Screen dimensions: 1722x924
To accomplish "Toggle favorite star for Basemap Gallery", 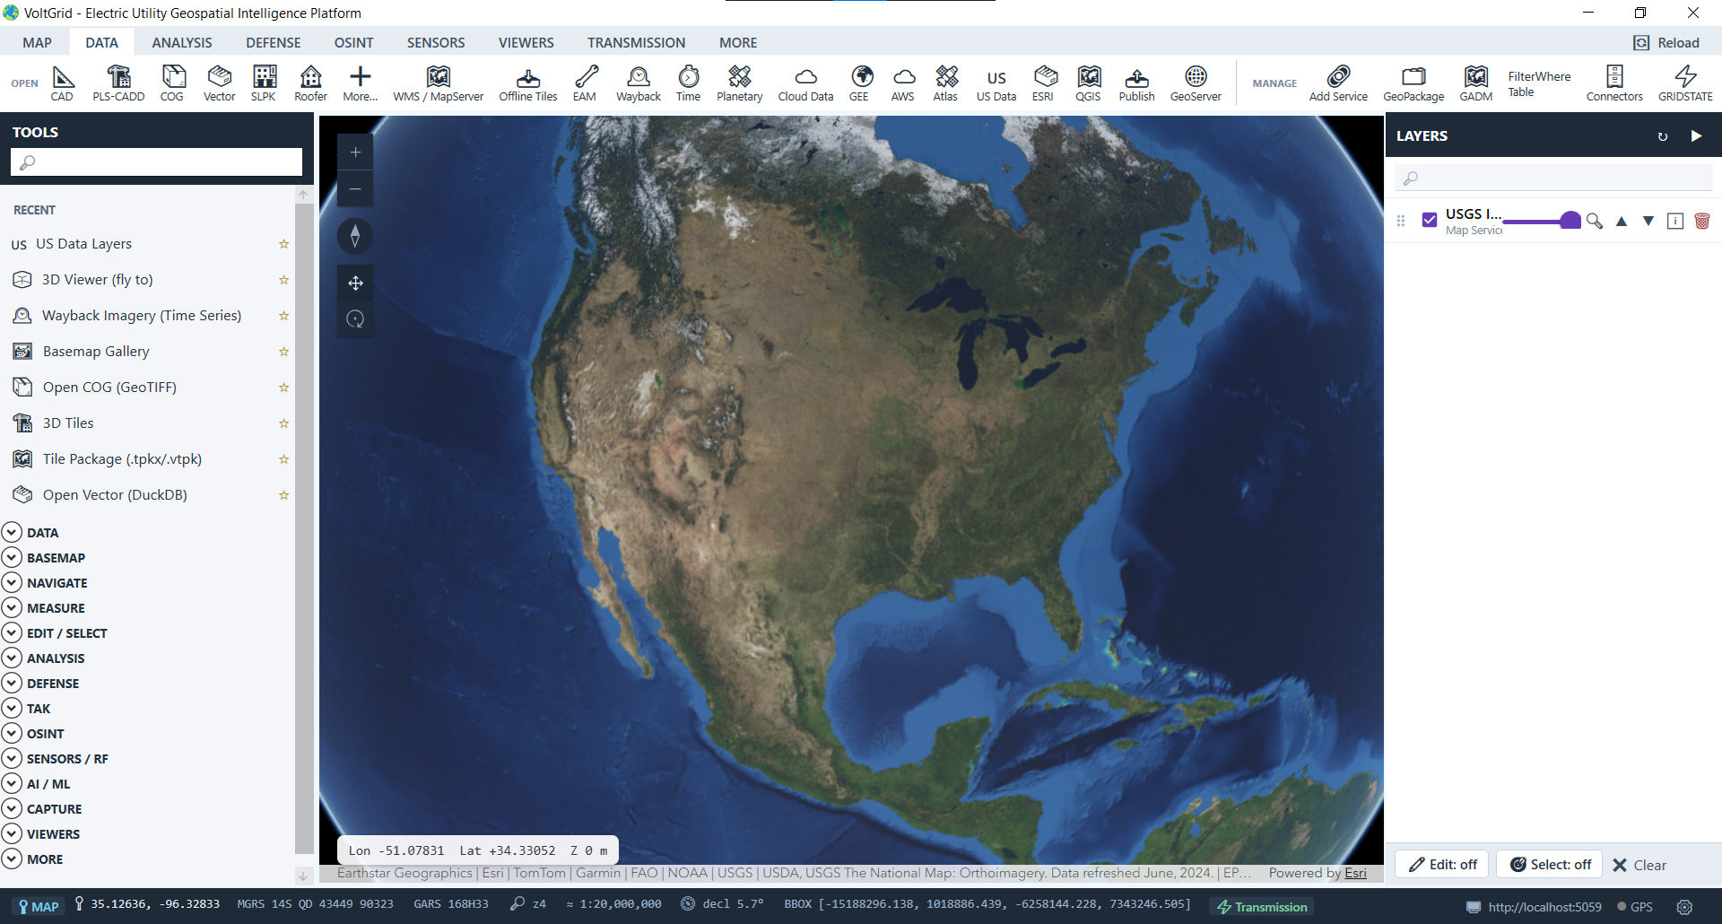I will point(283,352).
